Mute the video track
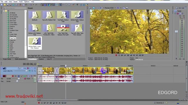This screenshot has width=188, height=105. click(x=32, y=68)
